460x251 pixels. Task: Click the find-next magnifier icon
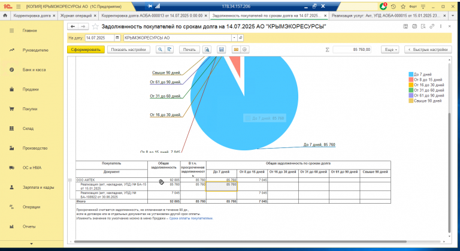point(169,50)
